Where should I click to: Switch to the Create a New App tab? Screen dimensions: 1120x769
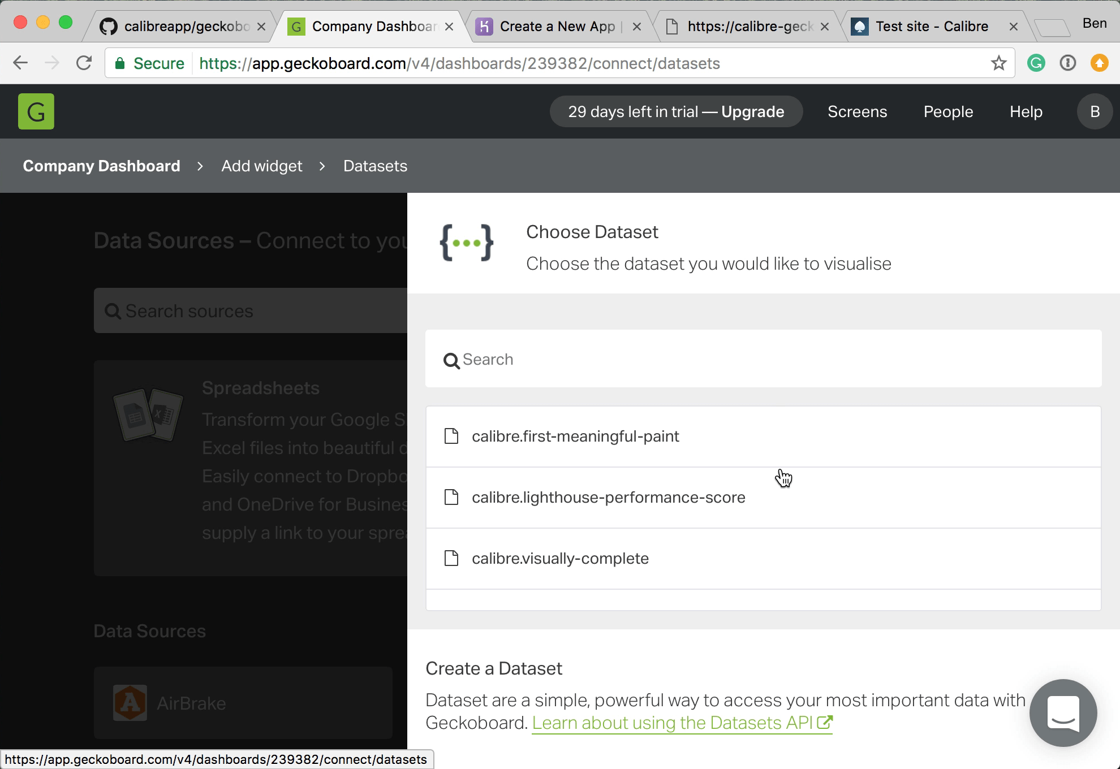coord(557,27)
